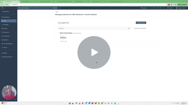Screen dimensions: 188x105
Task: Open the marketplace icon in top bar
Action: tap(154, 8)
